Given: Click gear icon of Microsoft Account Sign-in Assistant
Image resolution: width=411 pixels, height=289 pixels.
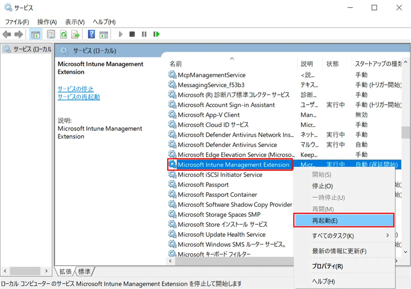Looking at the screenshot, I should [x=172, y=105].
